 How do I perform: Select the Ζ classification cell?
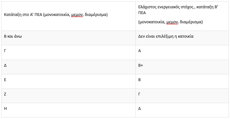click(x=69, y=96)
